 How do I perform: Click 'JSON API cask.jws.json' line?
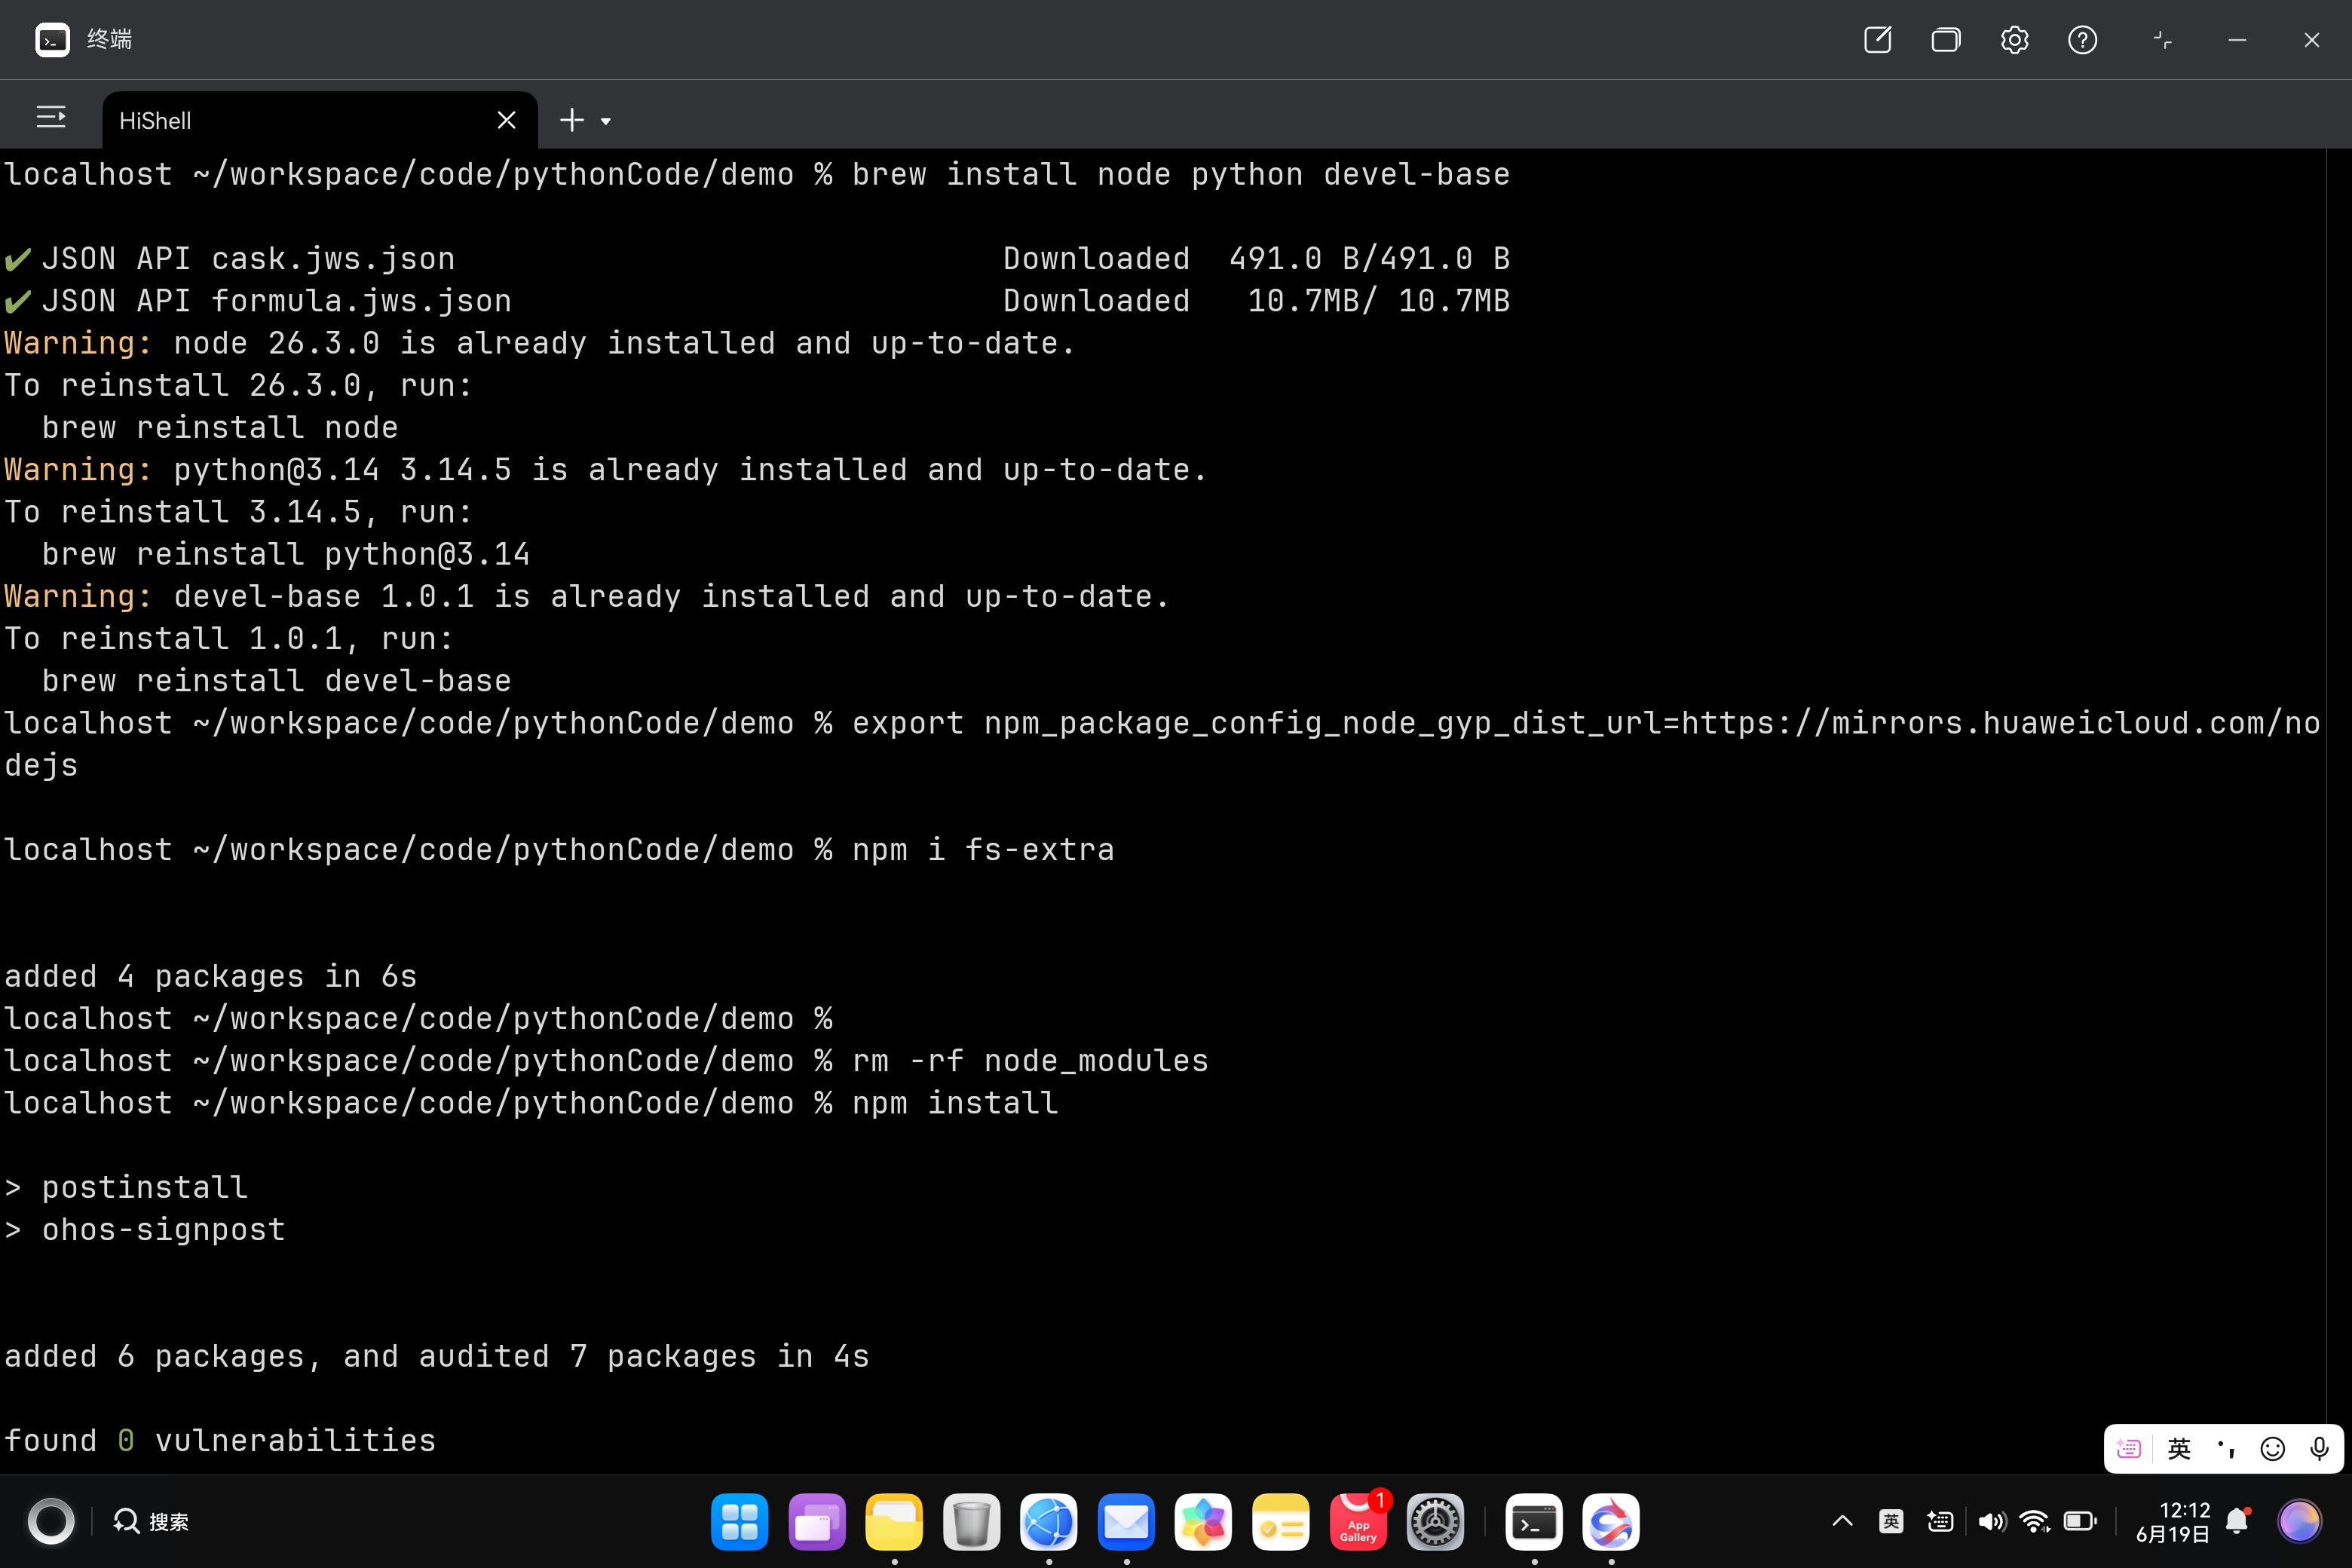pos(757,259)
